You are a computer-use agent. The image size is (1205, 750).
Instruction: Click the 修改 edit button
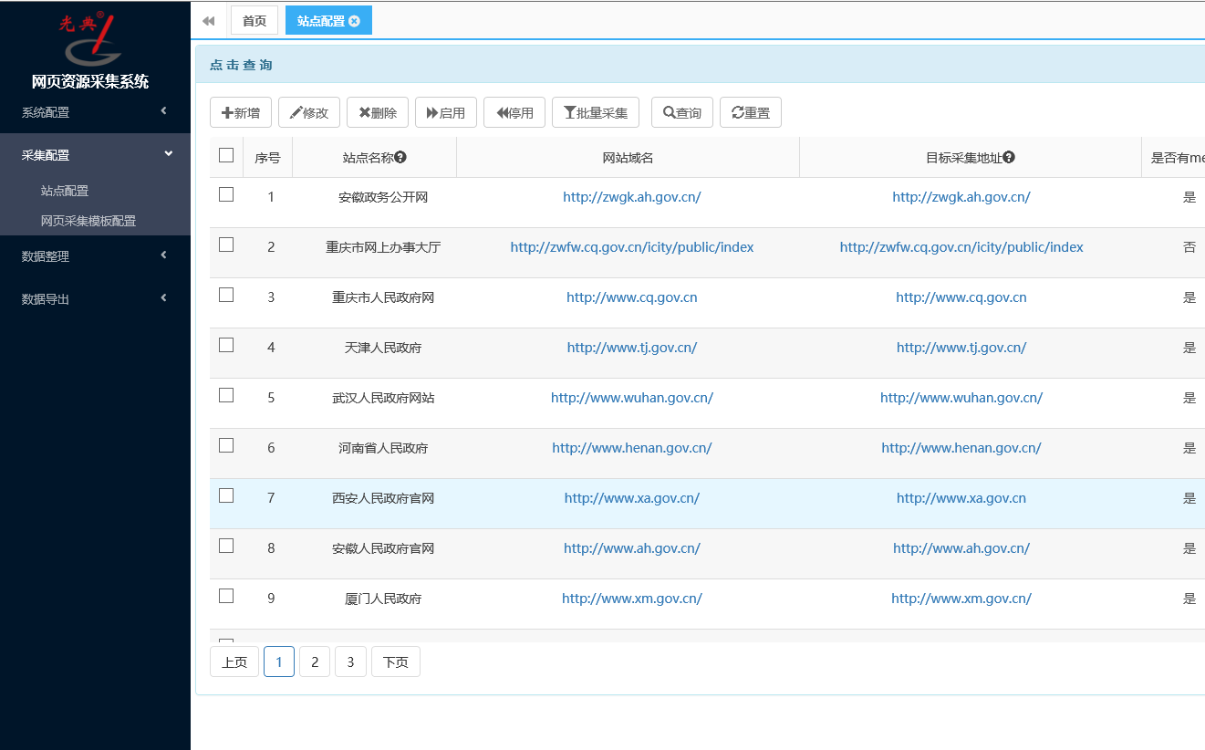(x=309, y=112)
